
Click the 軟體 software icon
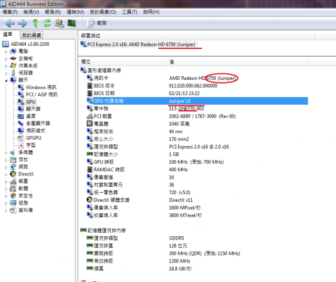(13, 189)
